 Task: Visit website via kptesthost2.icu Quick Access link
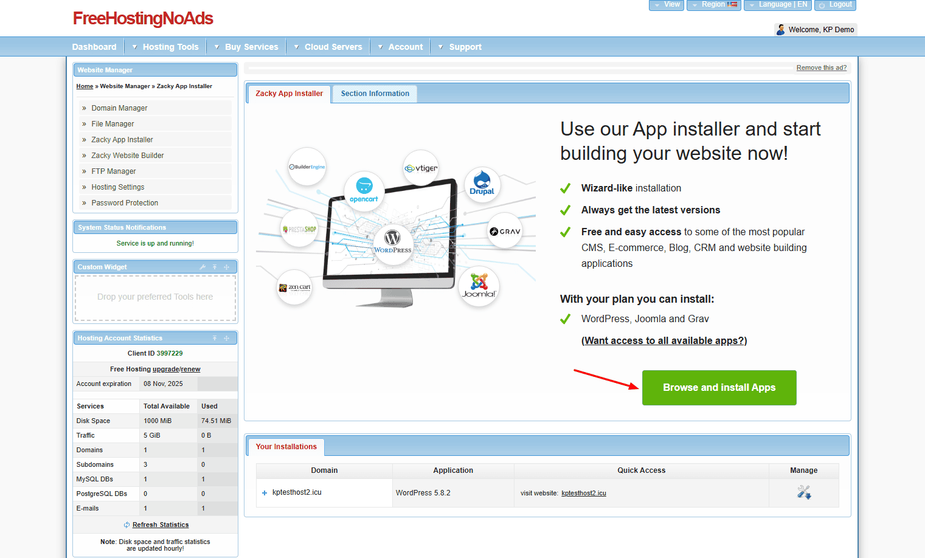click(x=584, y=493)
